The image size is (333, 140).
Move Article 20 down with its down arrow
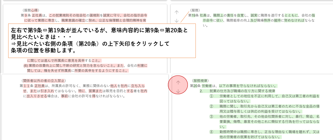click(x=178, y=91)
